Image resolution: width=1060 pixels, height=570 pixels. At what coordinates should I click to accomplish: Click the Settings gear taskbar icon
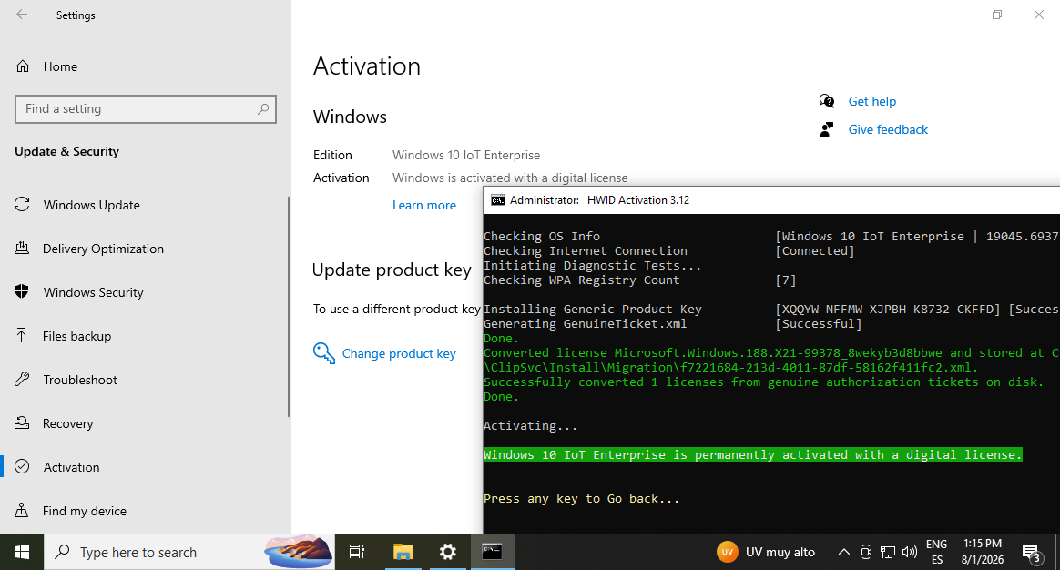[x=447, y=552]
